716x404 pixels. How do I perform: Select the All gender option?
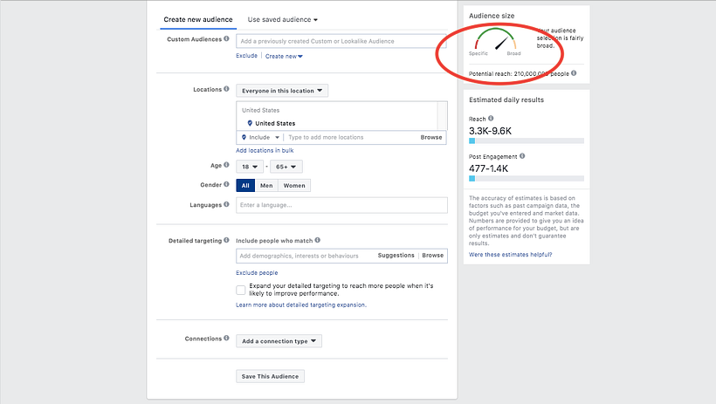(x=245, y=185)
